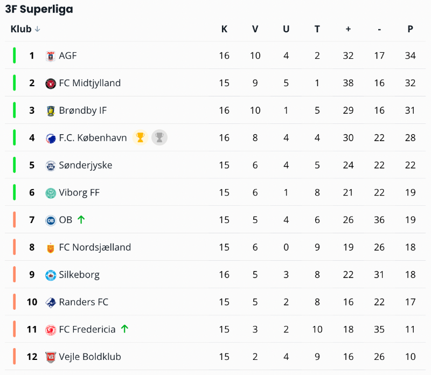Viewport: 431px width, 375px height.
Task: Click the K matches column header
Action: coord(224,29)
